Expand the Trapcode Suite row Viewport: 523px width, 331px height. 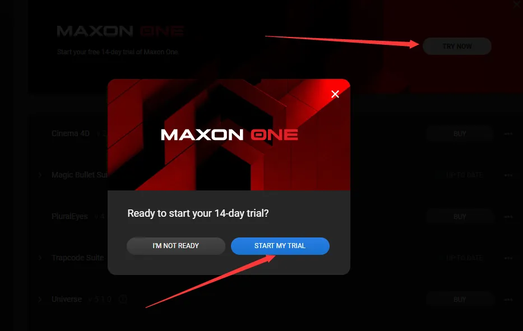(x=40, y=258)
